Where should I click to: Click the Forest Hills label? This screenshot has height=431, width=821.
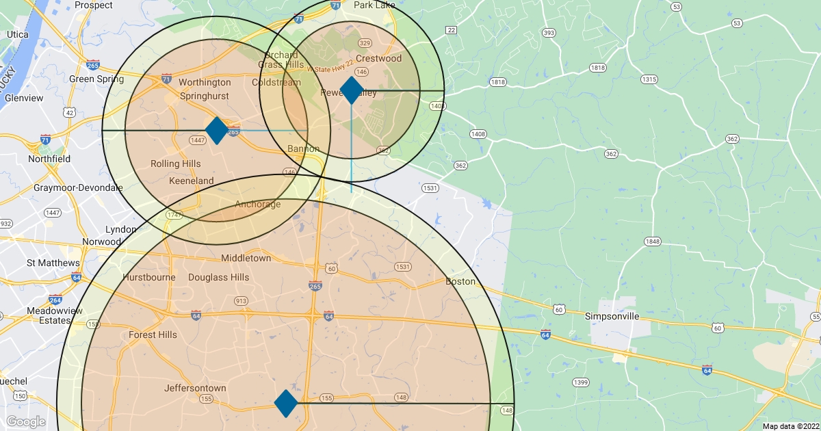coord(153,335)
